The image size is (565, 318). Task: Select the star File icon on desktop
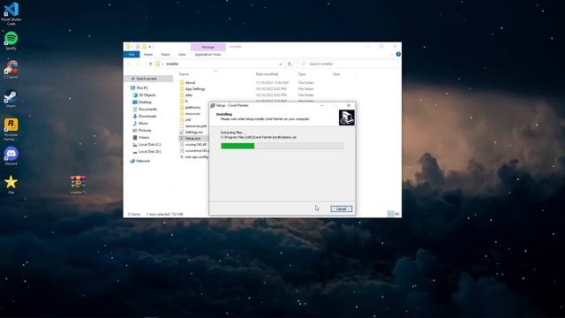click(11, 185)
